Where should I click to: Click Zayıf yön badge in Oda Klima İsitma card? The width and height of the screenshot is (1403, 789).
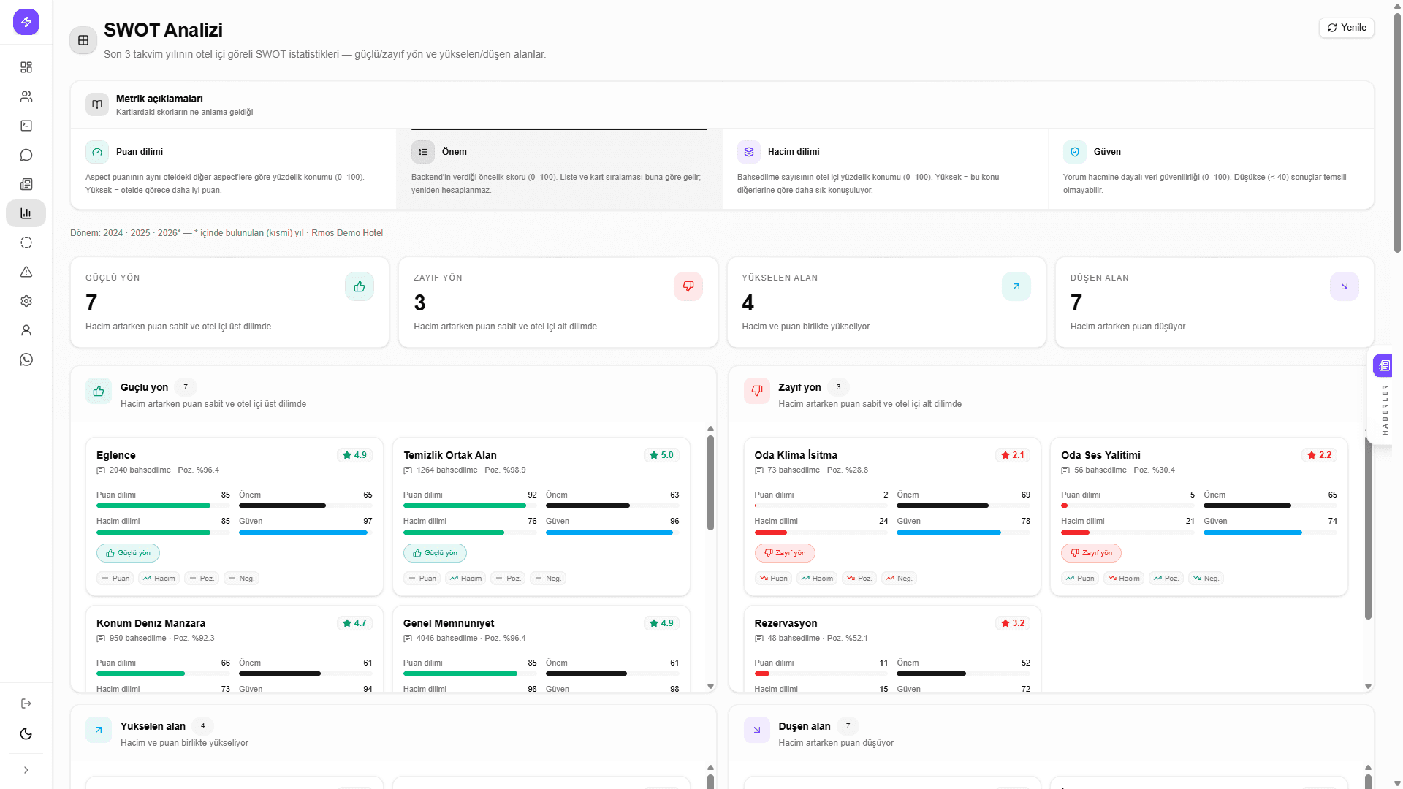pos(785,553)
